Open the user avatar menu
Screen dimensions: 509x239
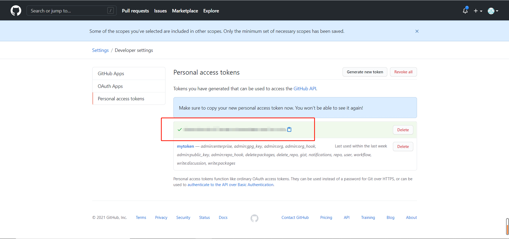493,11
